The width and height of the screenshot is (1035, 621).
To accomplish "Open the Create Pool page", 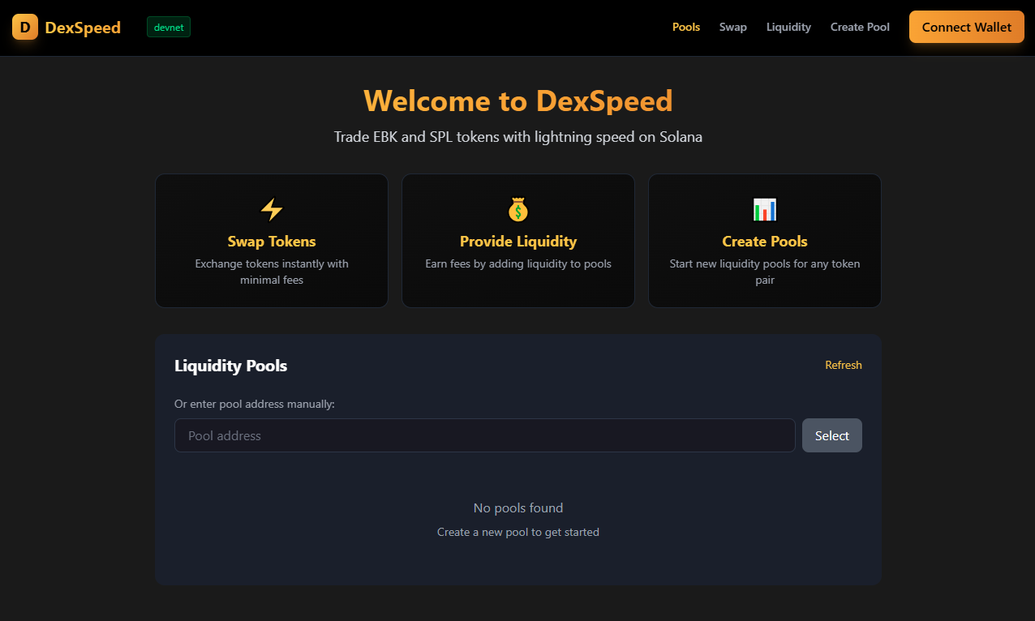I will pyautogui.click(x=860, y=27).
